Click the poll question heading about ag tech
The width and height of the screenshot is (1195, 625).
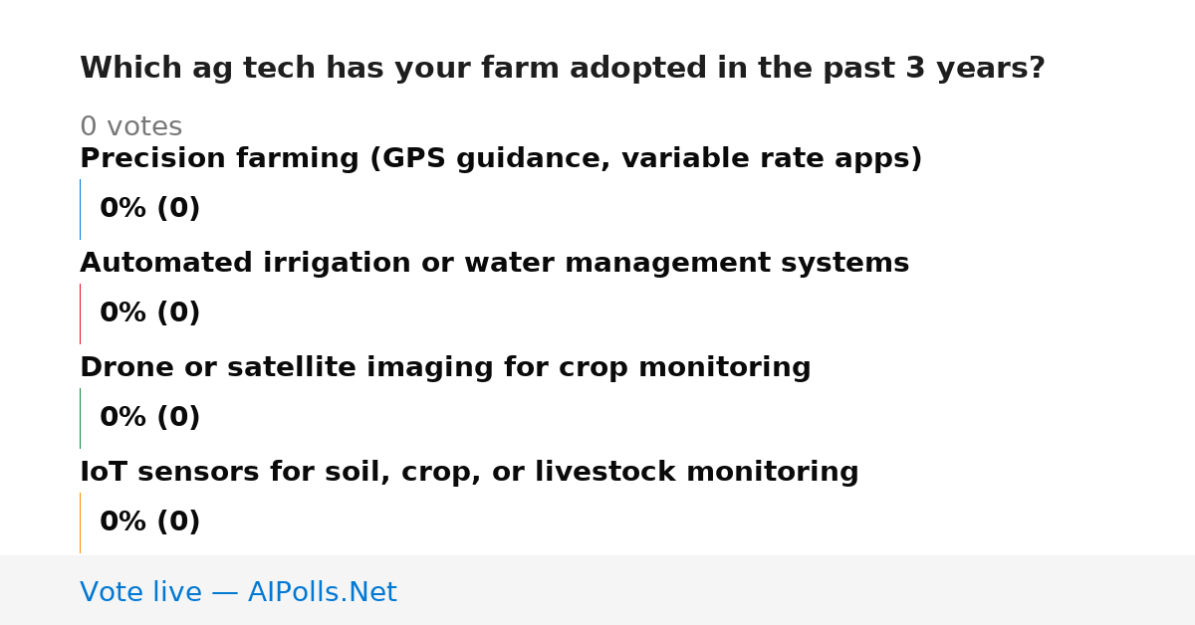coord(563,69)
